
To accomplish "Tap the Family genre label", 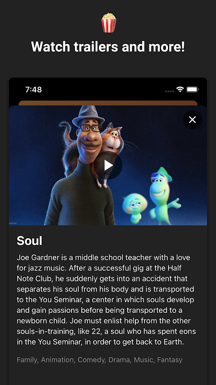I will pyautogui.click(x=27, y=360).
